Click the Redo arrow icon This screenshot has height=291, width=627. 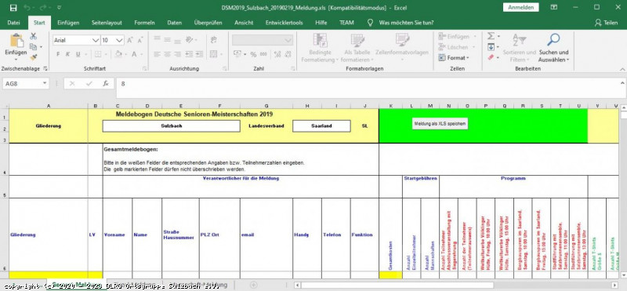44,8
